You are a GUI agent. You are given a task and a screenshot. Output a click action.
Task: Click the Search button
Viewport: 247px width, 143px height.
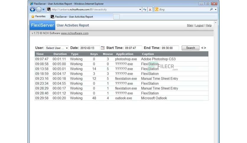(191, 48)
